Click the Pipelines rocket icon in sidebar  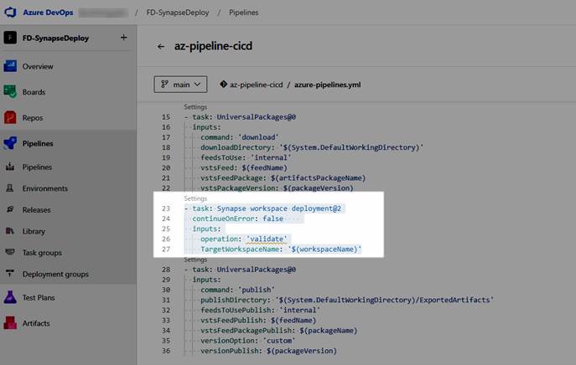point(10,143)
